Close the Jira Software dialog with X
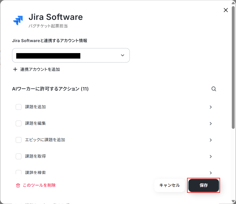The height and width of the screenshot is (204, 236). [226, 10]
